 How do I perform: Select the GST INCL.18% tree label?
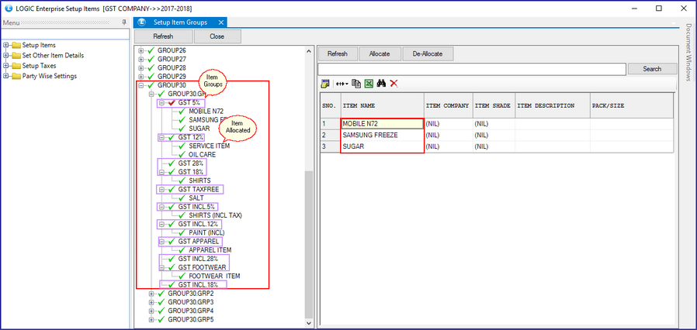[198, 284]
